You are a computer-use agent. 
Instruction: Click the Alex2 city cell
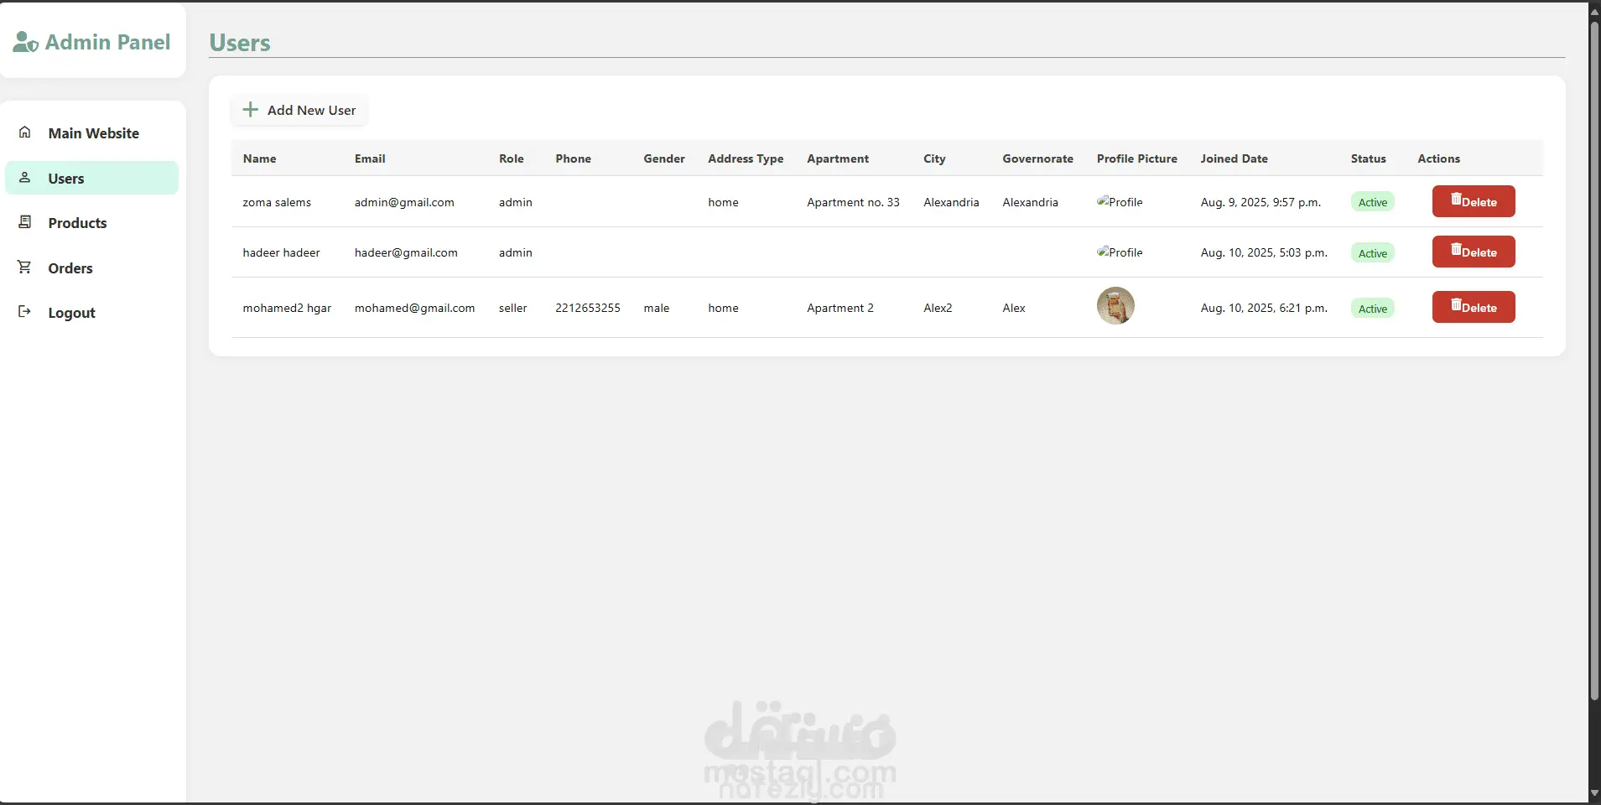[938, 308]
